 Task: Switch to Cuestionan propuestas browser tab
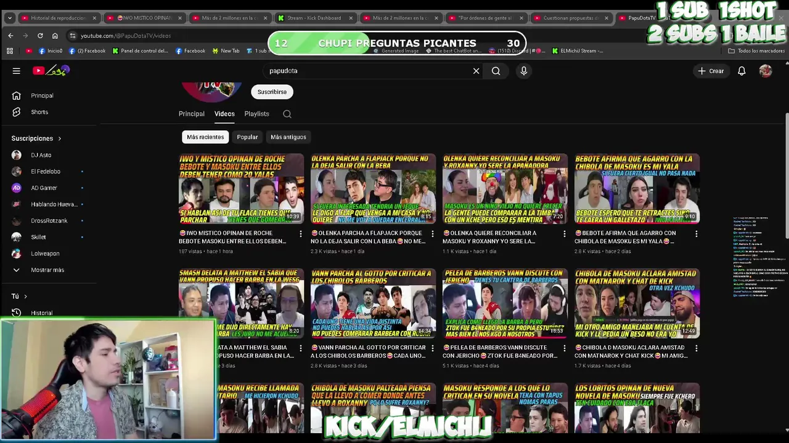[x=571, y=18]
